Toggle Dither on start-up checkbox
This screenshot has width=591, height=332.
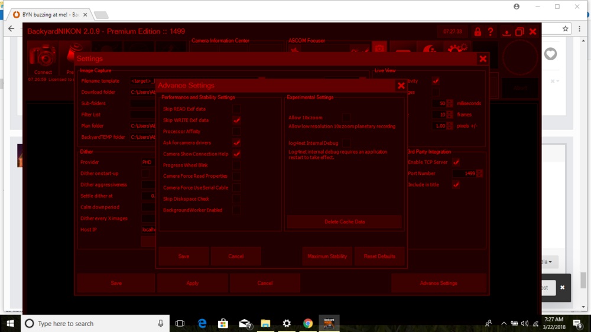coord(145,173)
